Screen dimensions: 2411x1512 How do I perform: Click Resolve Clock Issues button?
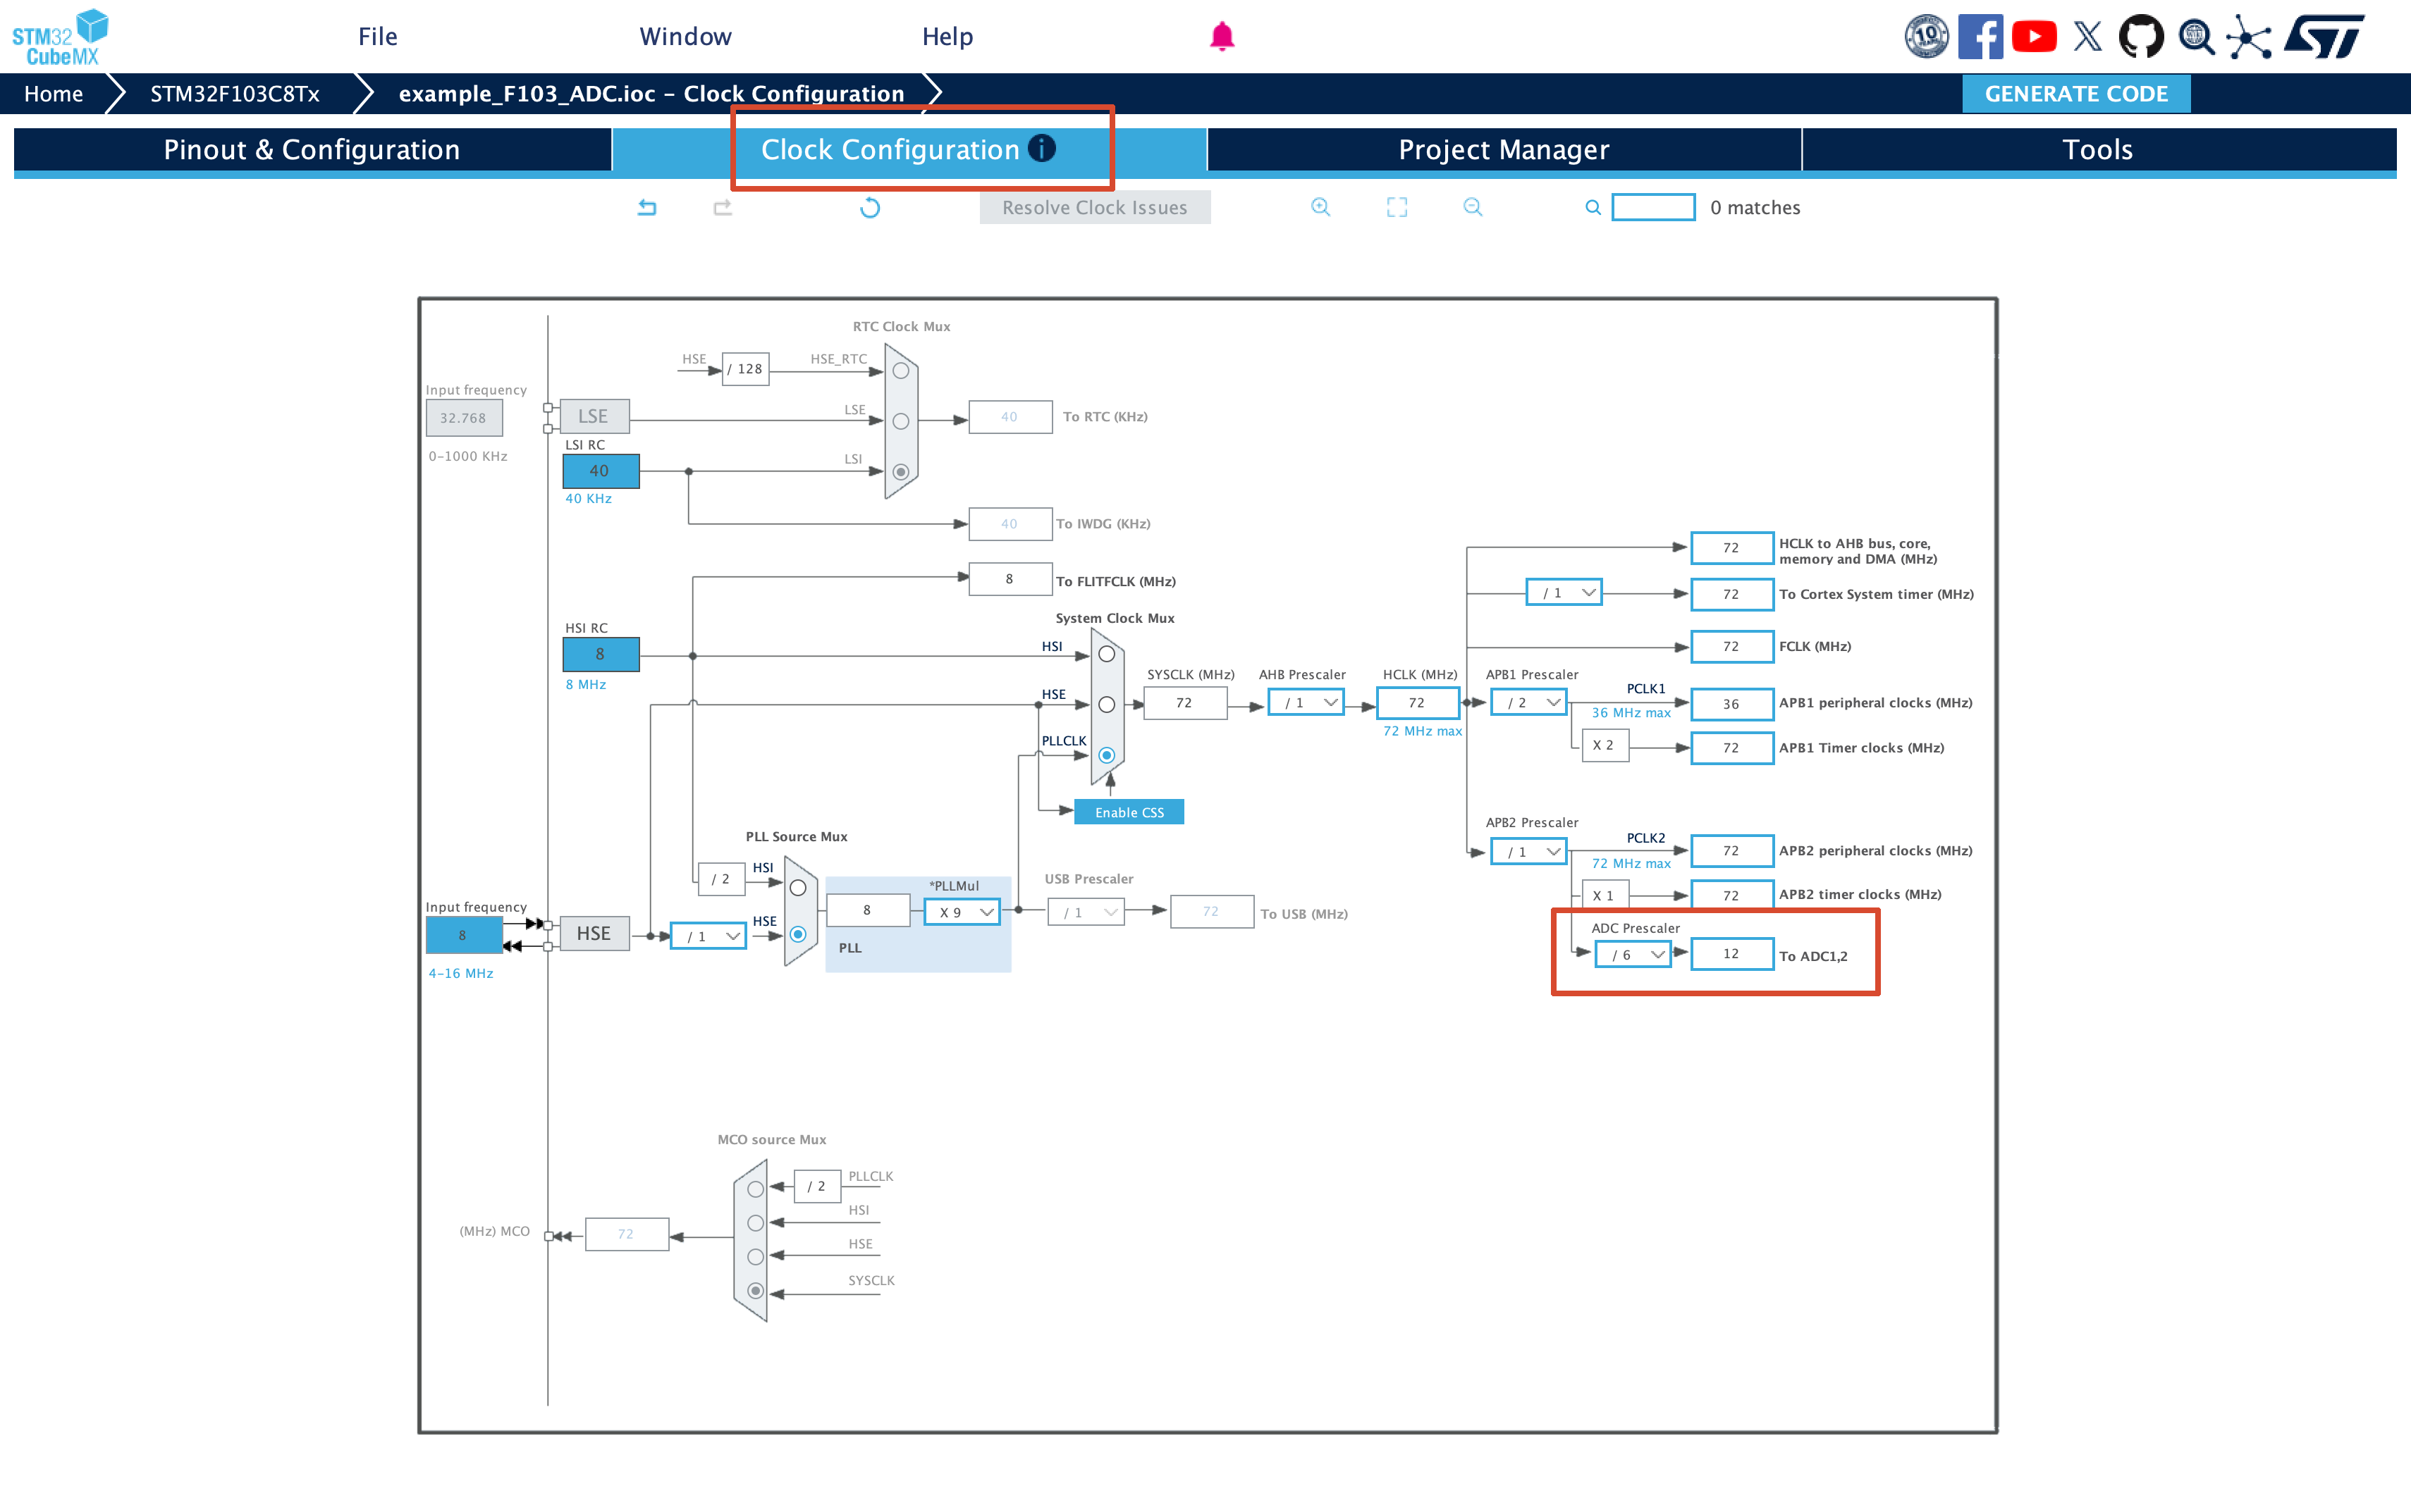(1094, 207)
